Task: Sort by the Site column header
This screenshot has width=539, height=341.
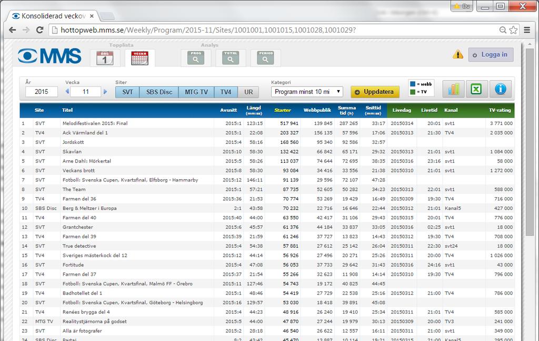Action: 39,110
